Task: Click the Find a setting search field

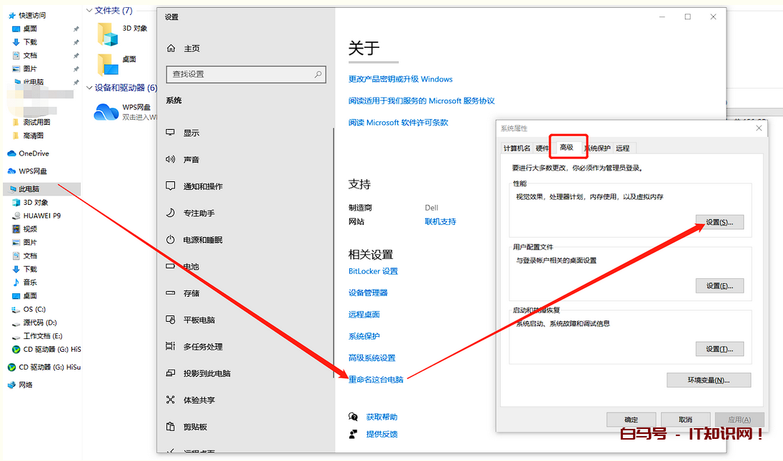Action: [239, 74]
